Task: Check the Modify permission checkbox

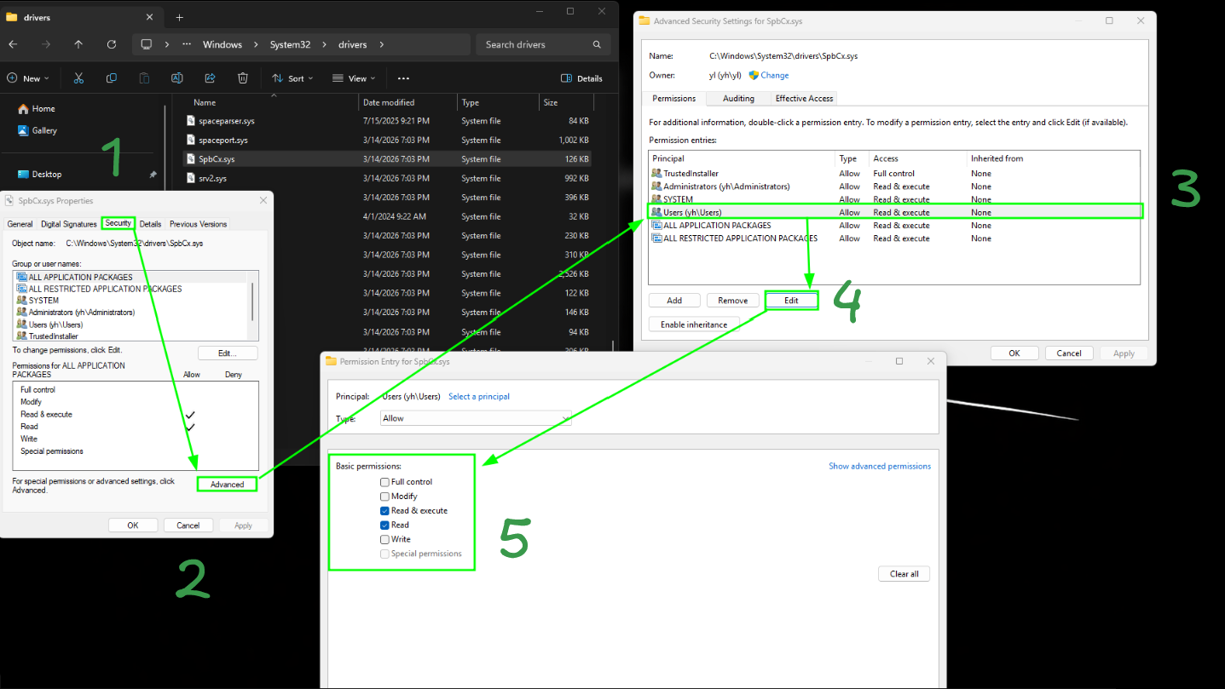Action: click(x=385, y=497)
